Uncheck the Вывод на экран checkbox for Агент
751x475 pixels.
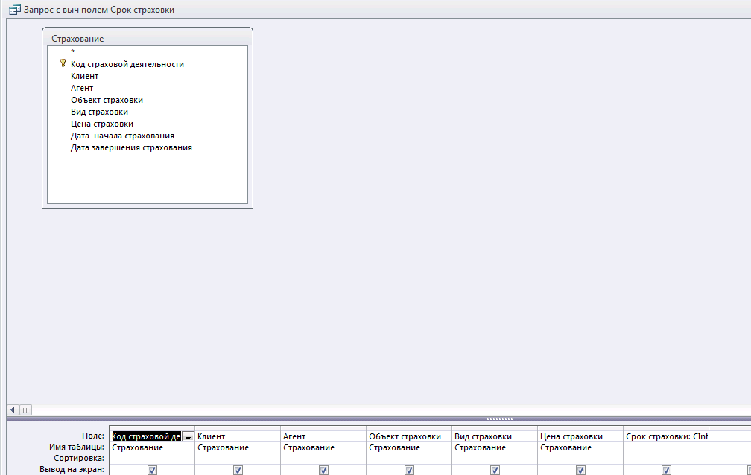pos(323,470)
